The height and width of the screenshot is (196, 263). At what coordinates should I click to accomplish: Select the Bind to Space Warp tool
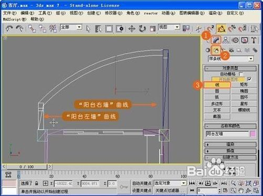click(x=53, y=29)
